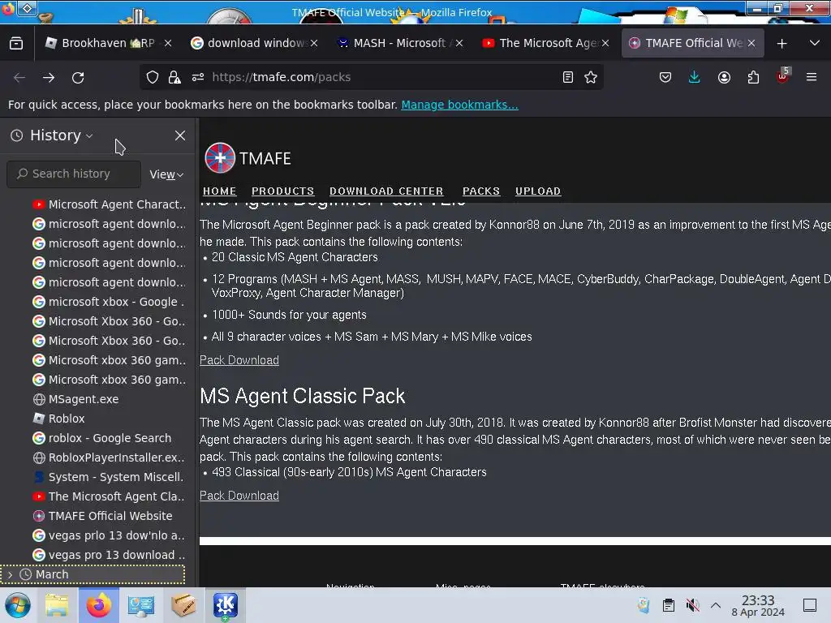List all tabs with the chevron
This screenshot has width=831, height=623.
click(x=815, y=44)
